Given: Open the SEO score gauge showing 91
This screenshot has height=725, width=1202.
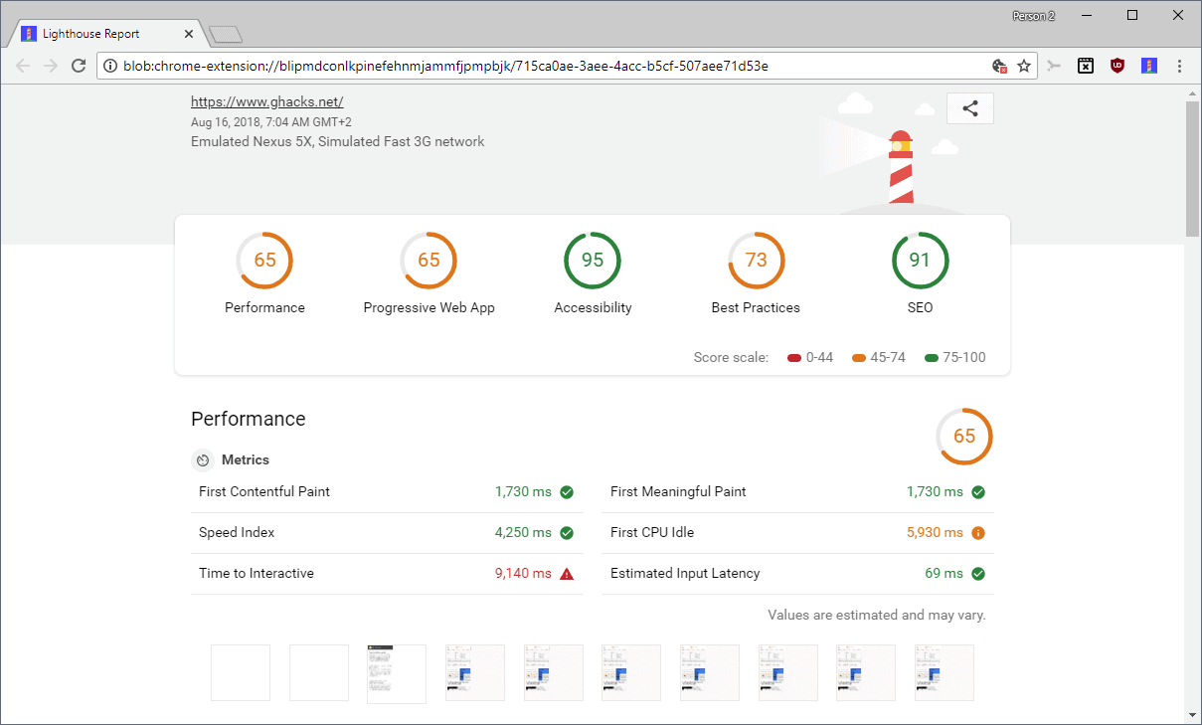Looking at the screenshot, I should tap(920, 260).
